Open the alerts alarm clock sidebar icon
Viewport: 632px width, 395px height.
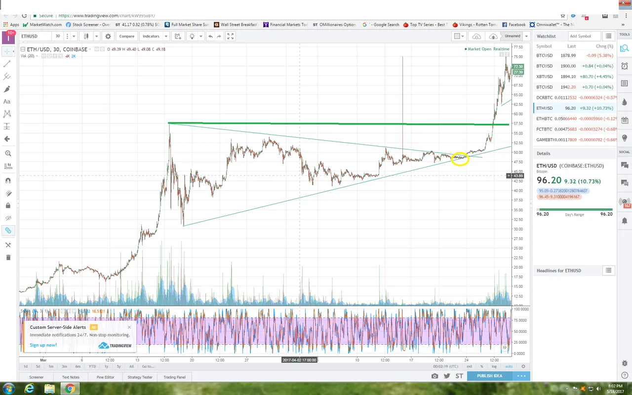click(625, 66)
